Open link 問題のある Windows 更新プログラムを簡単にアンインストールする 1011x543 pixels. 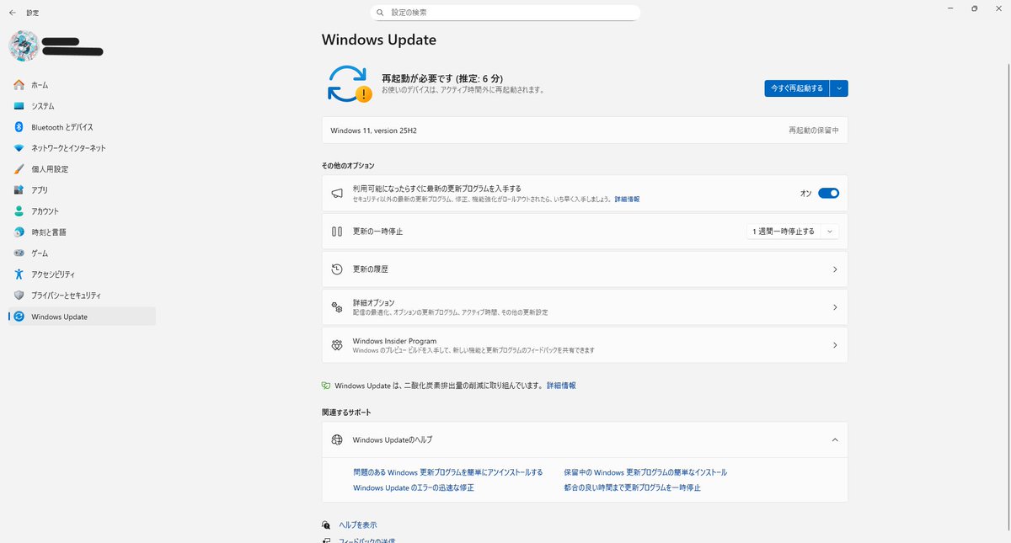448,472
